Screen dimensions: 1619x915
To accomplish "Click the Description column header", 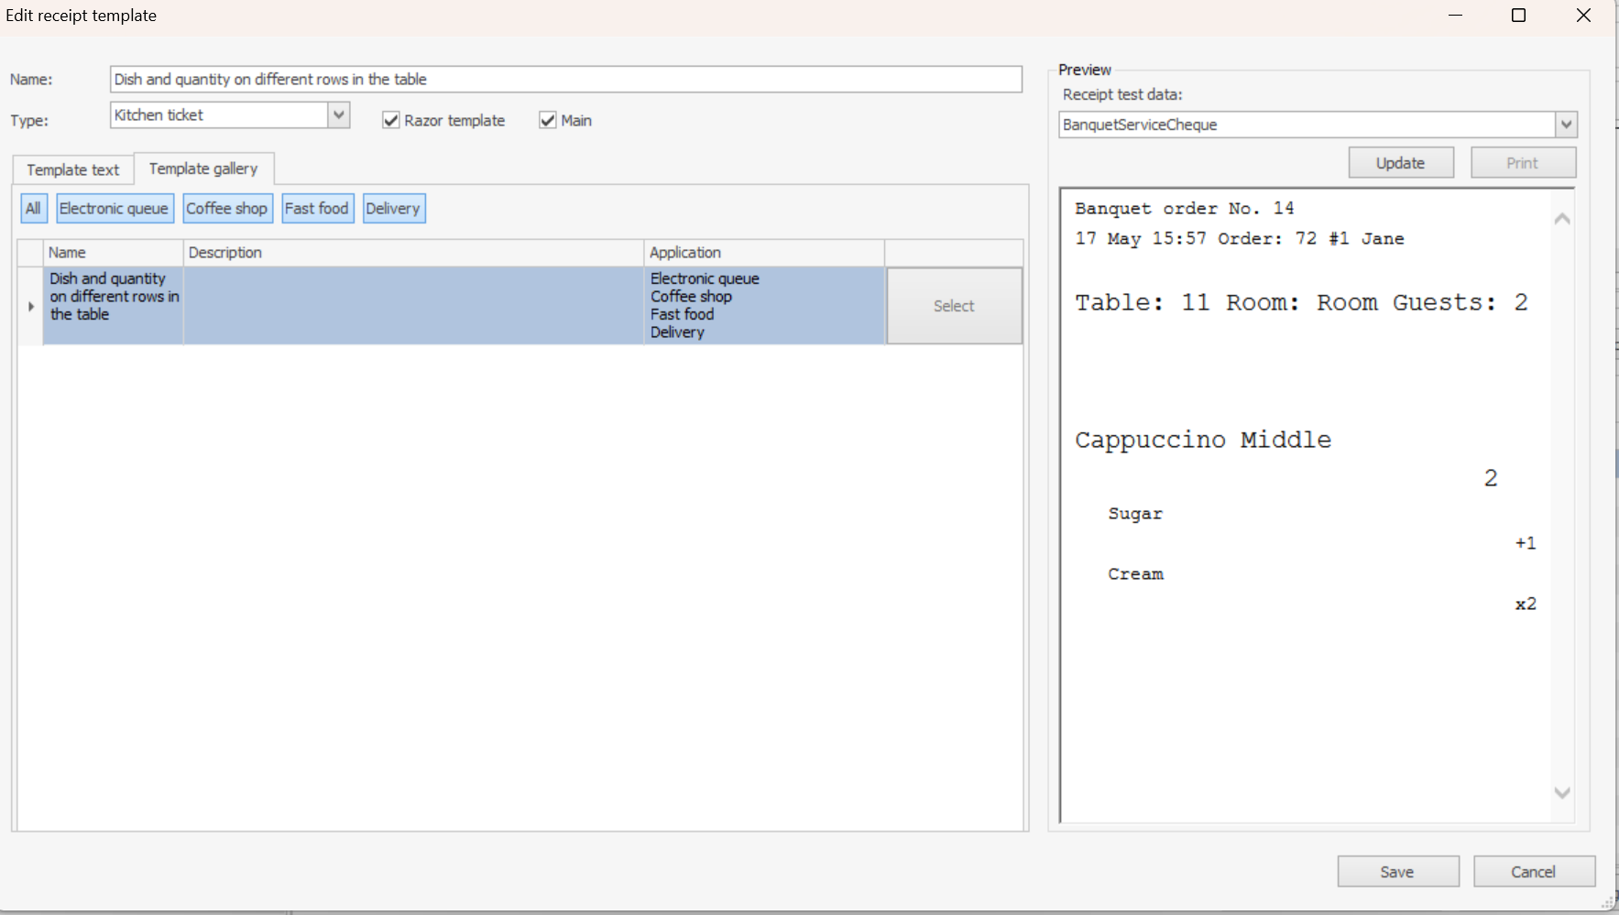I will [x=414, y=253].
